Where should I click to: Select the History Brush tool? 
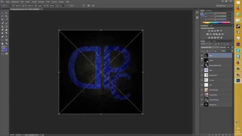(6, 26)
